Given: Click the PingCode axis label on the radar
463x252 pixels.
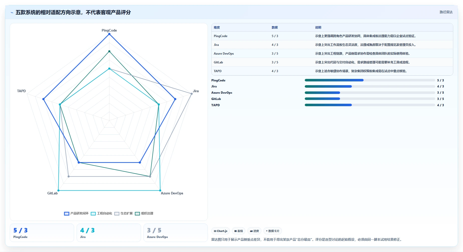Looking at the screenshot, I should pos(109,30).
